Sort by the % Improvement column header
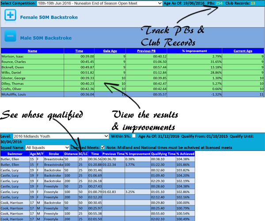Screen dimensions: 265x221 coord(191,51)
